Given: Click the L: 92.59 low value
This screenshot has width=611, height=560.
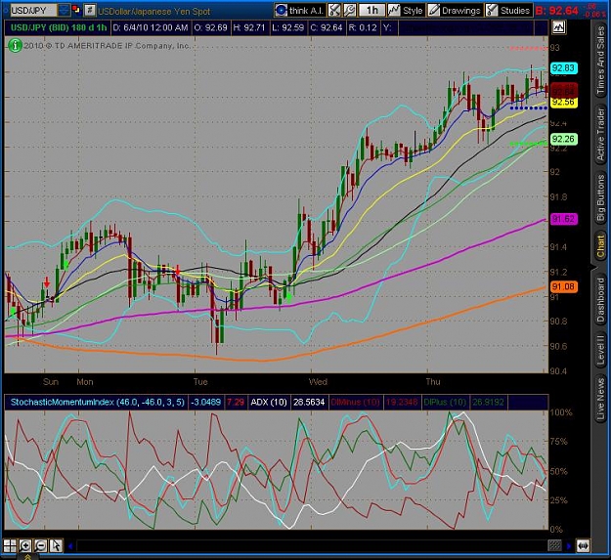Looking at the screenshot, I should 288,27.
